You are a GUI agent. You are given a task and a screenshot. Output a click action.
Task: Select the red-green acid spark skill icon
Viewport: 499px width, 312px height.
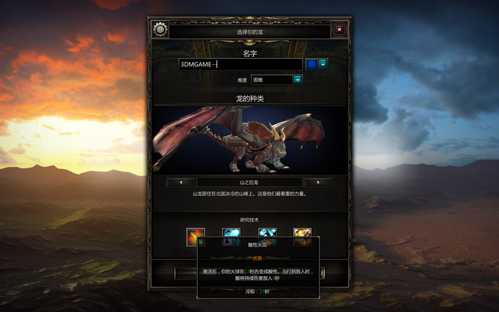[x=196, y=237]
